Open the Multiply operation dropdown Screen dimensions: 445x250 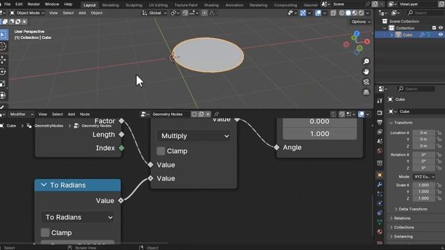click(195, 136)
